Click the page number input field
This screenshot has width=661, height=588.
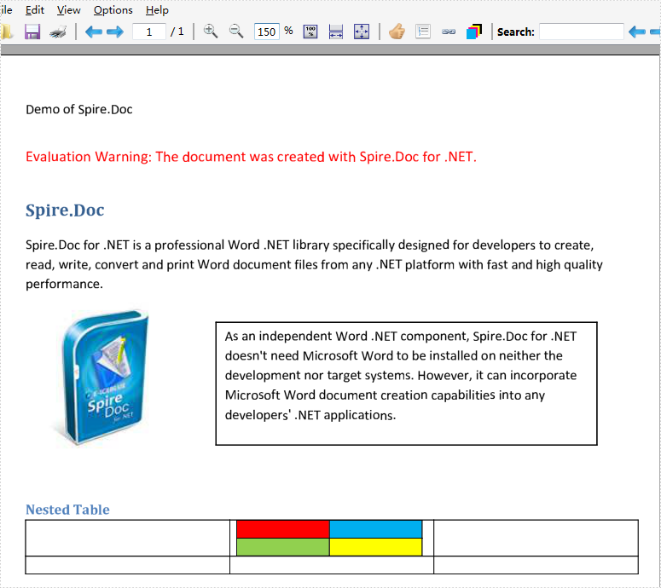tap(148, 32)
